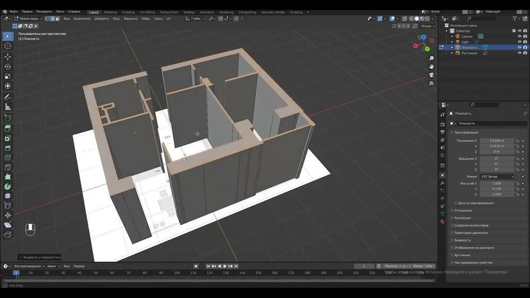Image resolution: width=530 pixels, height=298 pixels.
Task: Click the Положение X value field
Action: (497, 141)
